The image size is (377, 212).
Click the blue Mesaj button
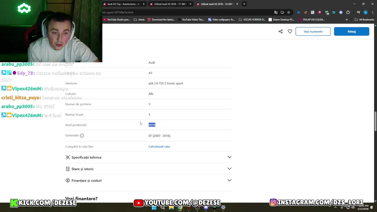click(351, 32)
